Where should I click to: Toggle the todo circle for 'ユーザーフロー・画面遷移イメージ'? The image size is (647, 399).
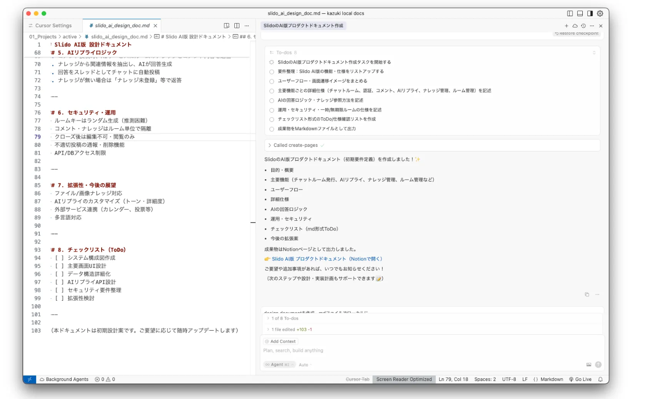(x=272, y=81)
